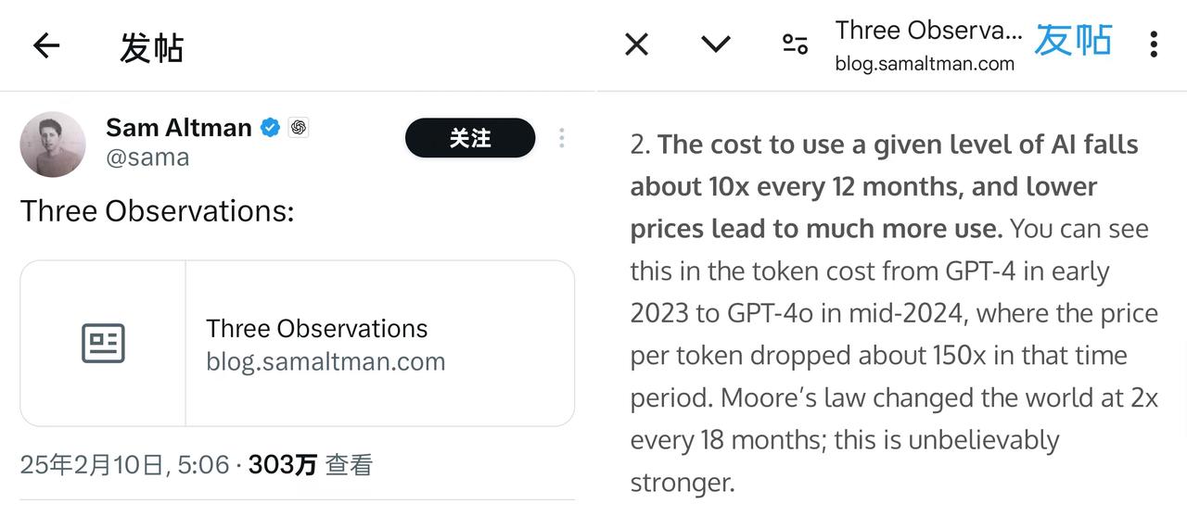The width and height of the screenshot is (1187, 529).
Task: Tap the 发帖 page title header
Action: pyautogui.click(x=151, y=46)
